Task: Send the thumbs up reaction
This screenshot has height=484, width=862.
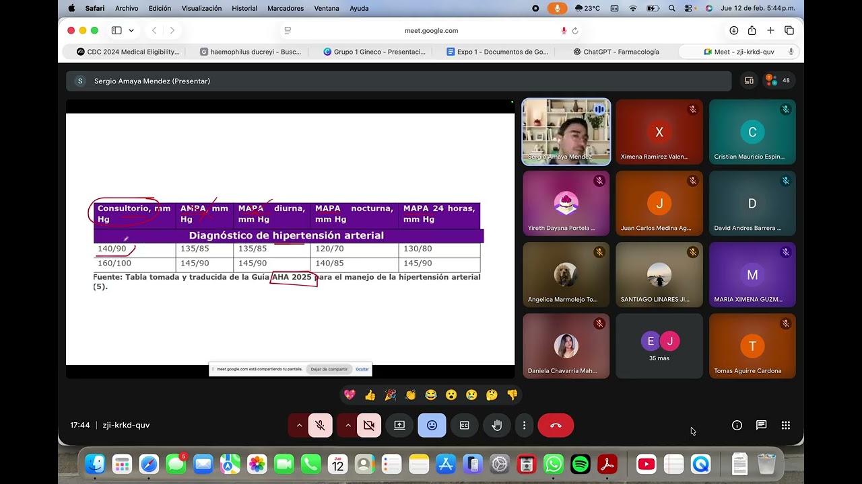Action: tap(370, 395)
